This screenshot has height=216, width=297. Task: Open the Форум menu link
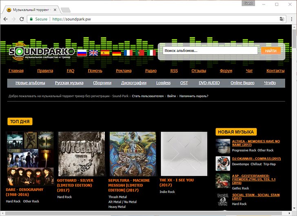[x=226, y=71]
